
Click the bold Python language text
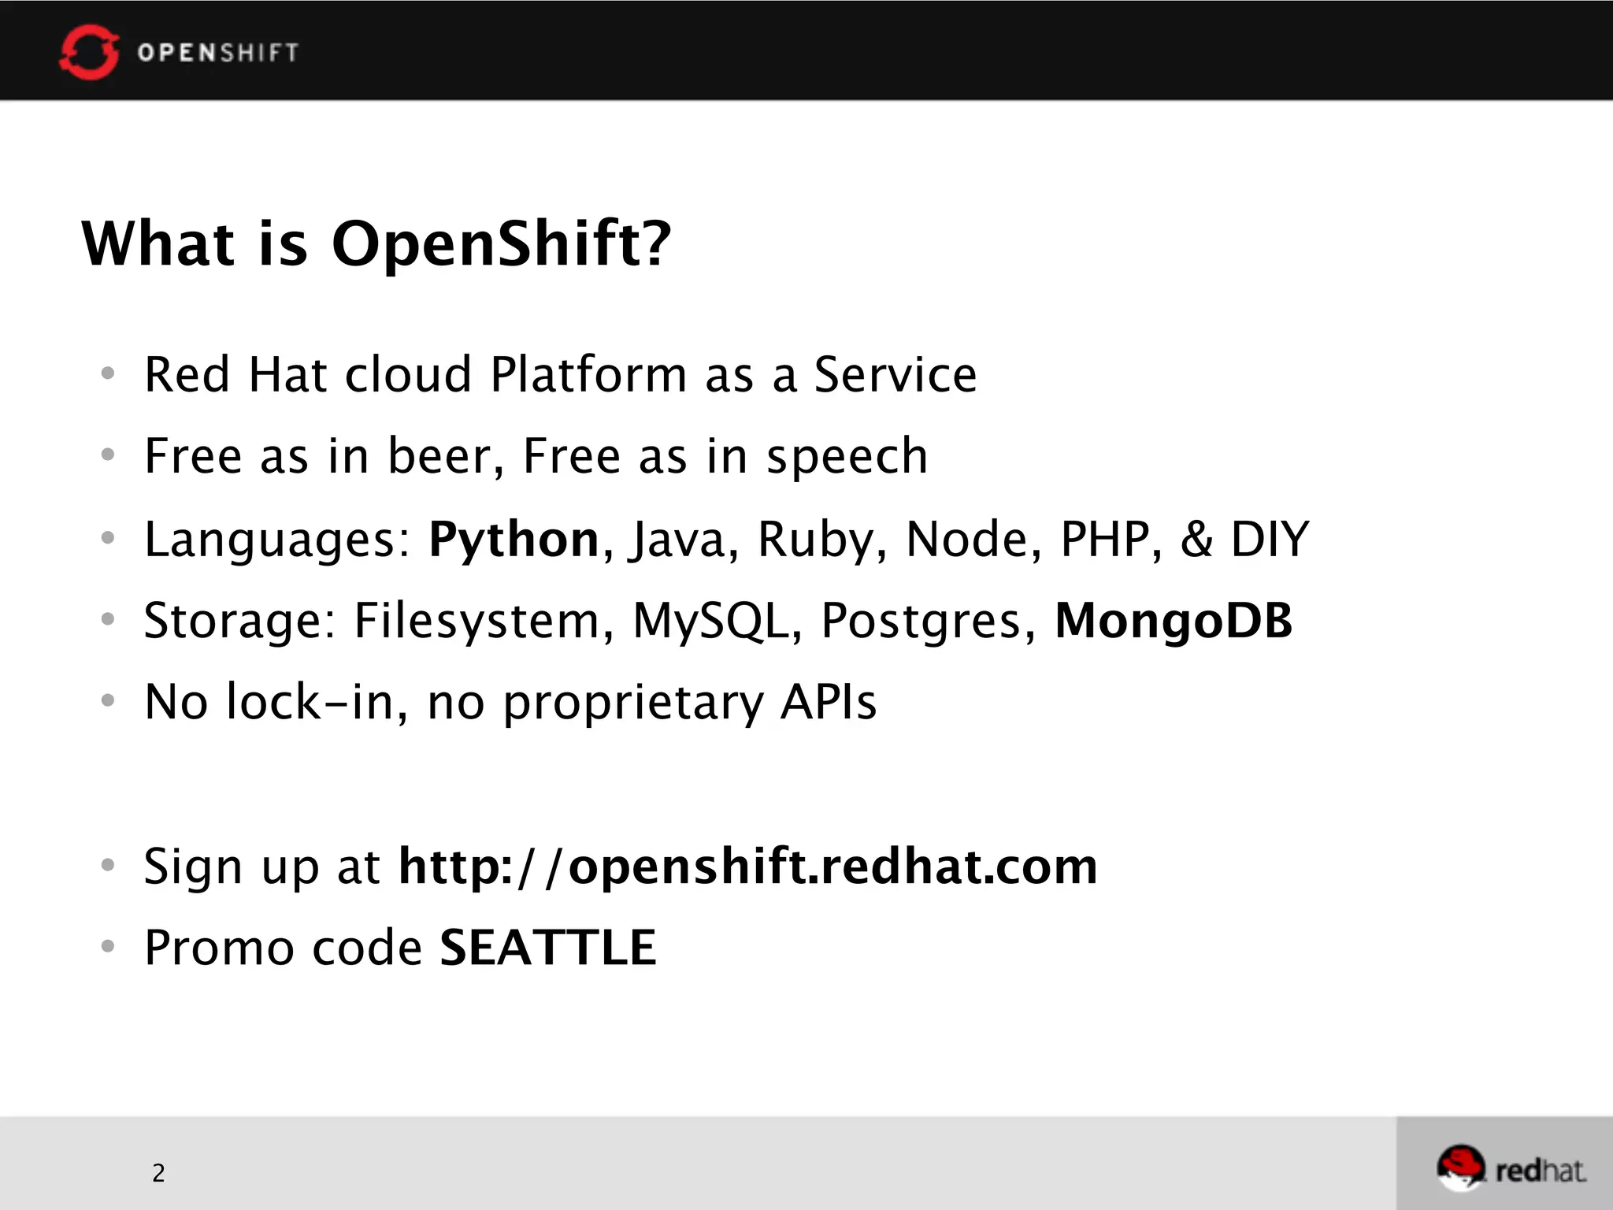[x=514, y=540]
